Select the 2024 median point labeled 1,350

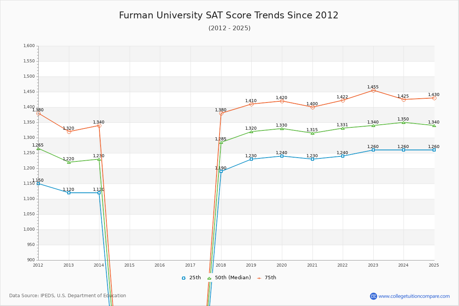pyautogui.click(x=404, y=122)
